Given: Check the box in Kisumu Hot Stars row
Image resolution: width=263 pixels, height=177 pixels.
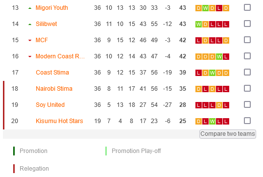Looking at the screenshot, I should point(247,121).
